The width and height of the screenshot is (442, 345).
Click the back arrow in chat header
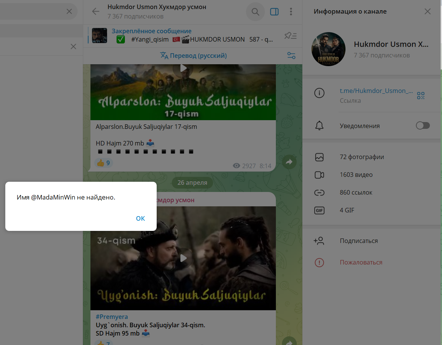[x=96, y=12]
